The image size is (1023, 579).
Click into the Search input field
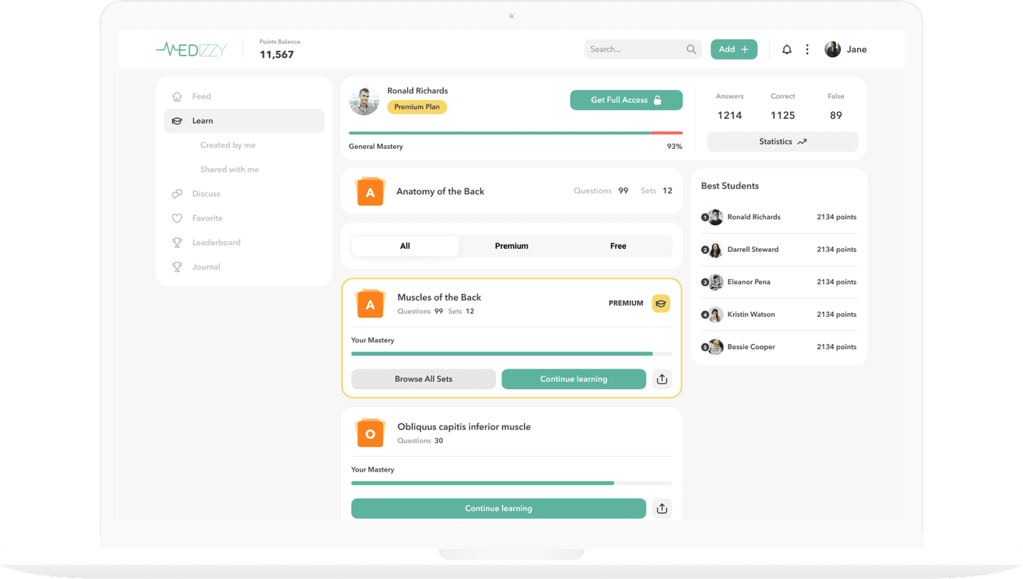pyautogui.click(x=632, y=50)
